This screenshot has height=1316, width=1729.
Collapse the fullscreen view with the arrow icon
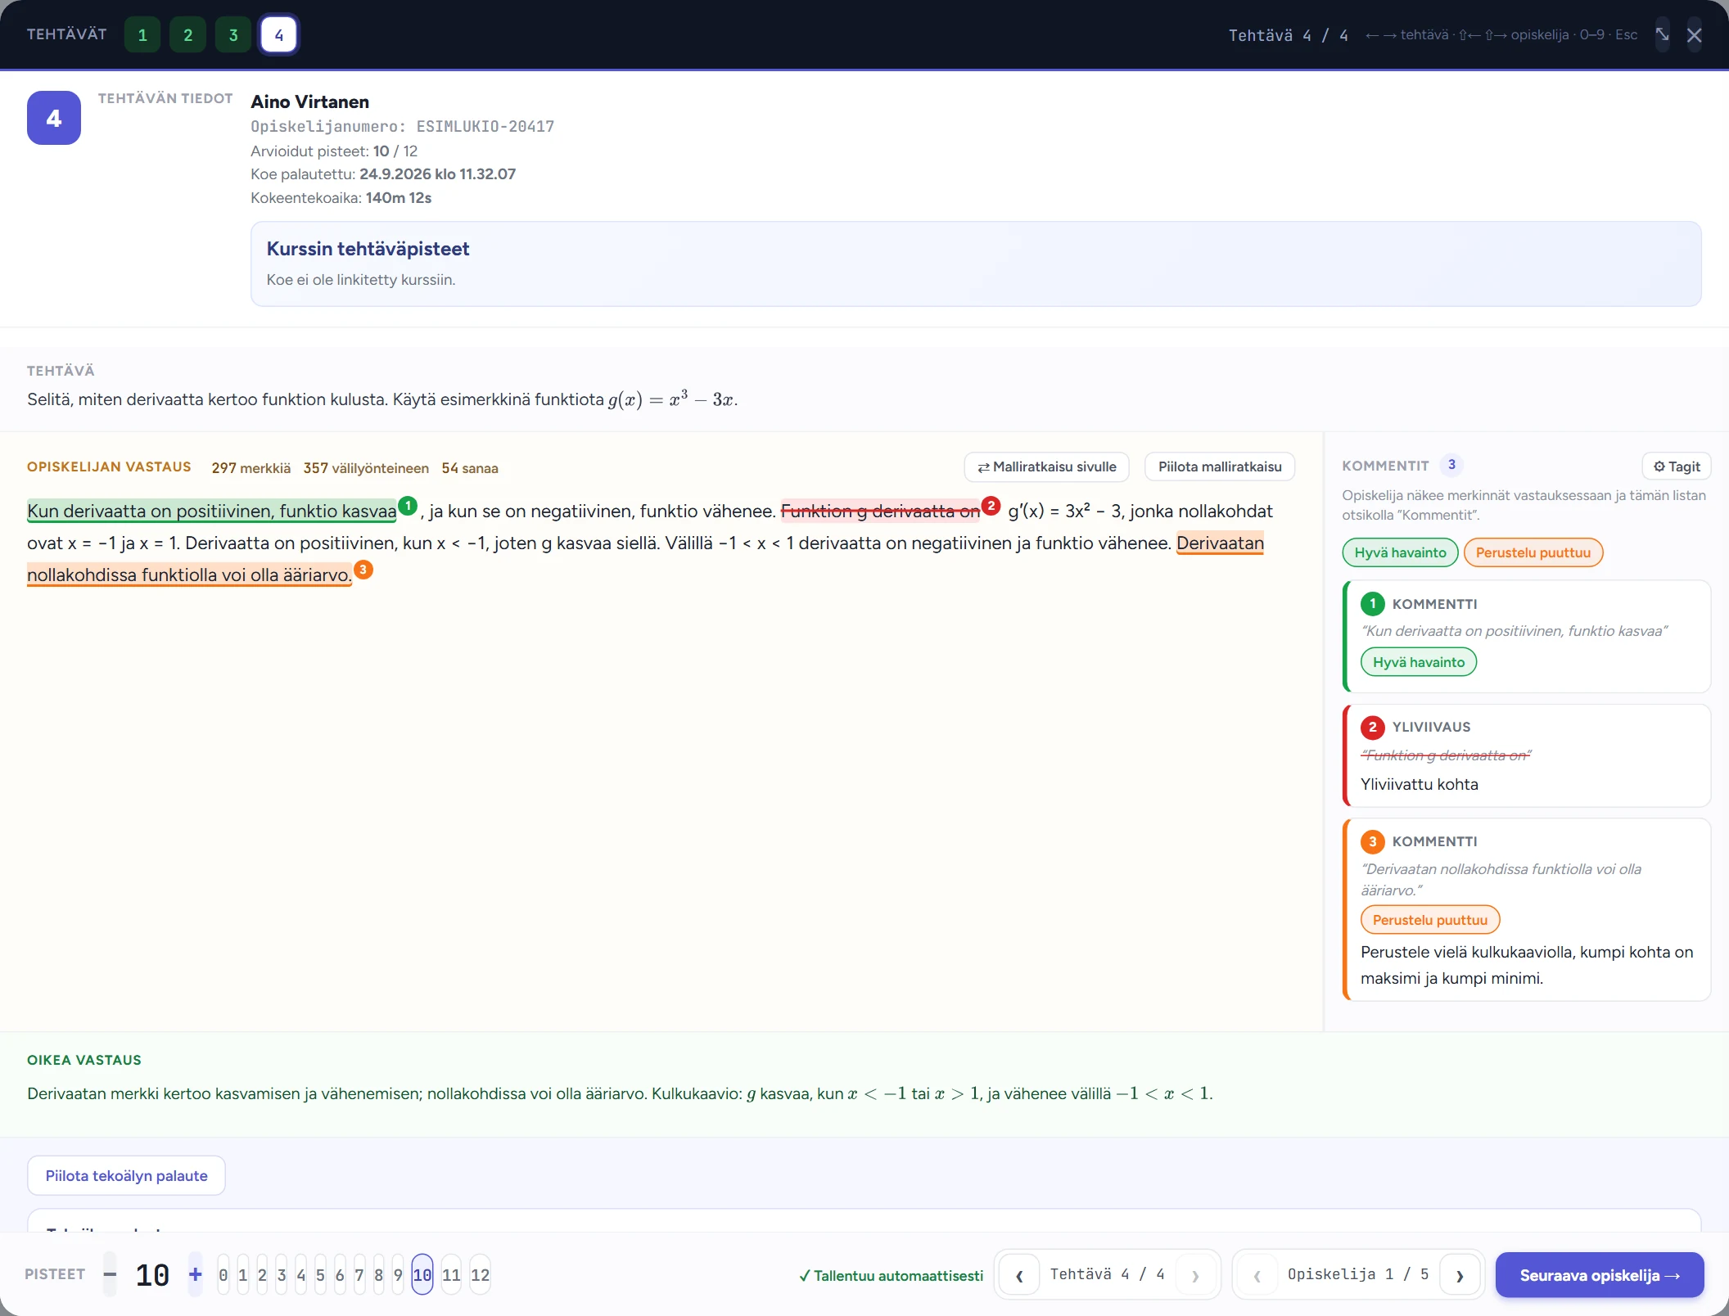pos(1662,34)
